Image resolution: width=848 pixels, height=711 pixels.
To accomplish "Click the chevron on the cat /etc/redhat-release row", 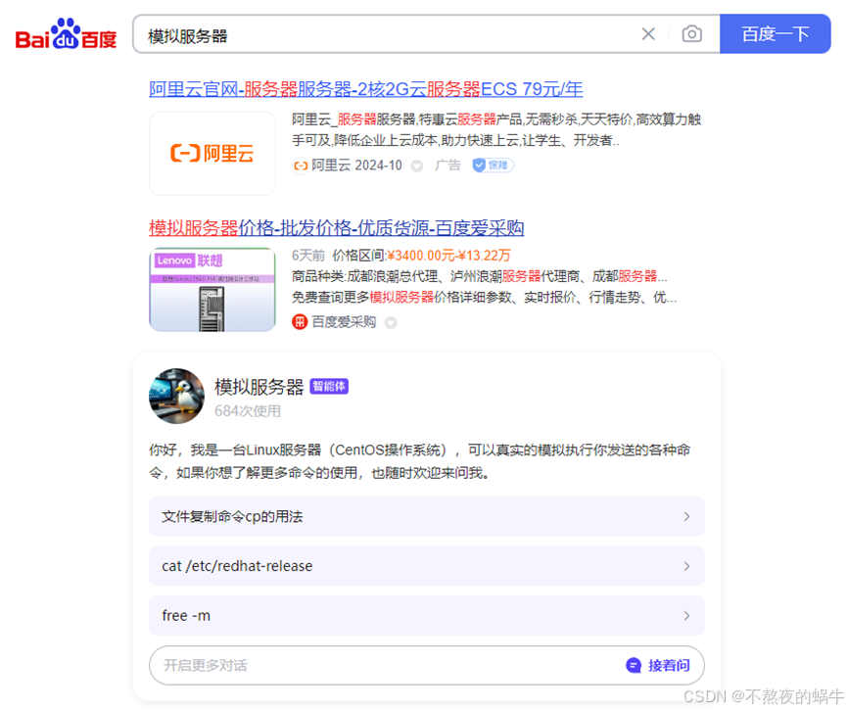I will pos(686,566).
